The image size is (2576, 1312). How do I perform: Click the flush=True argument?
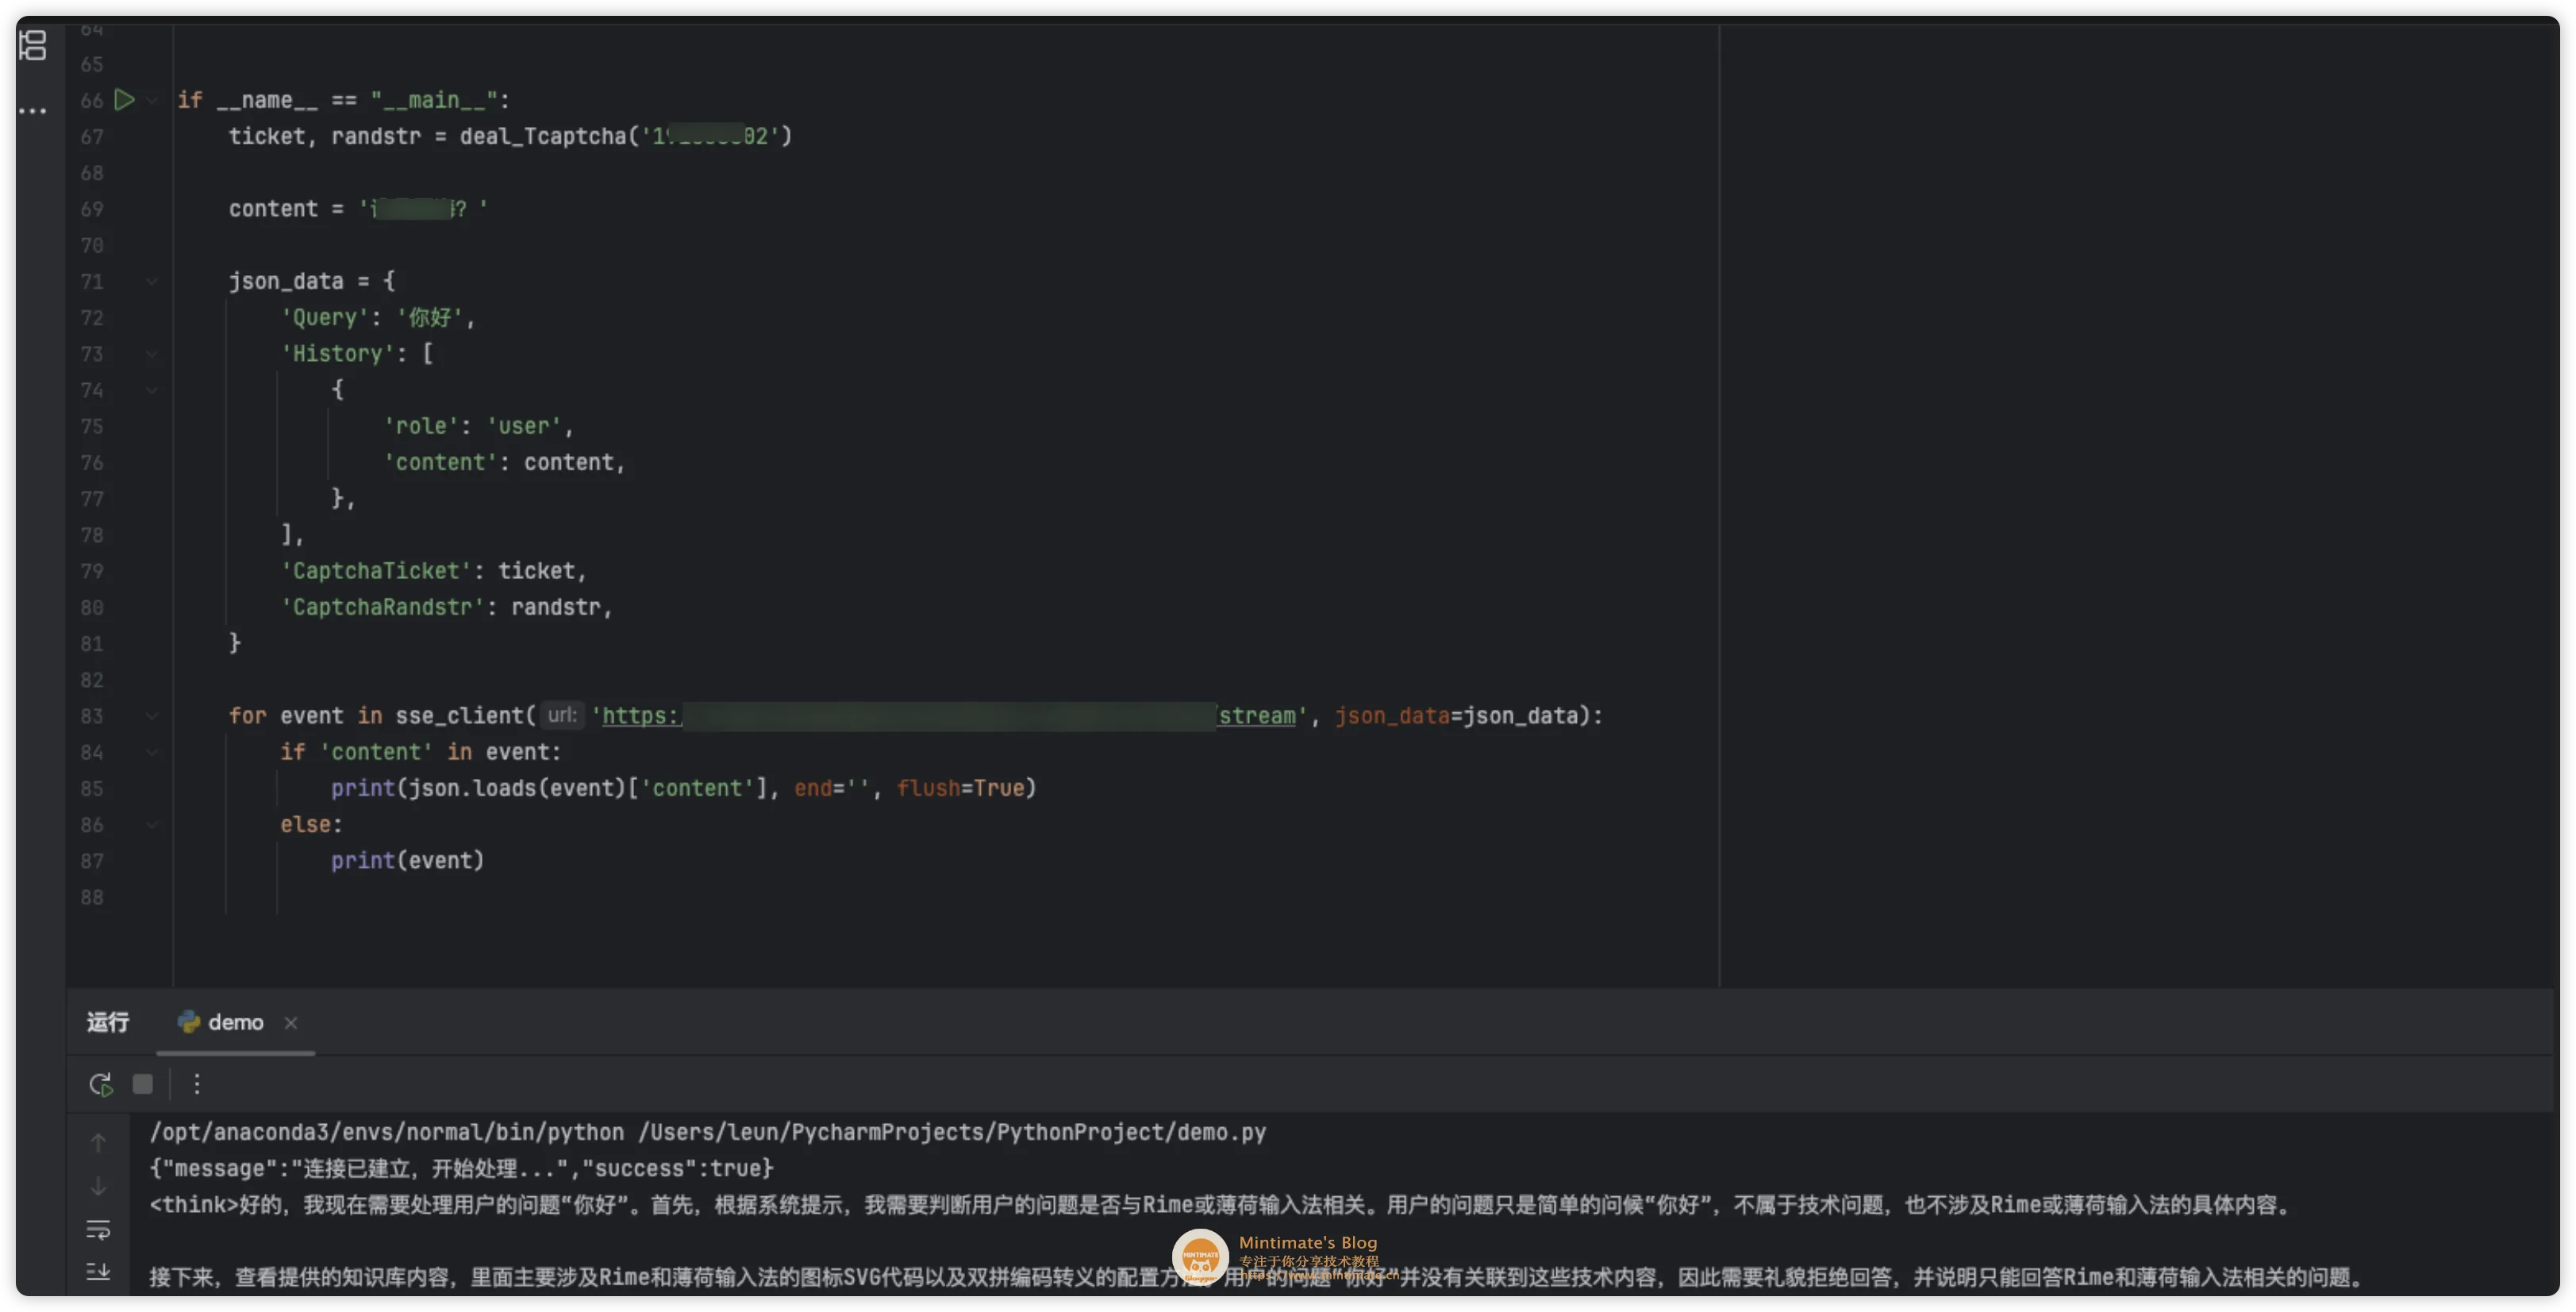[960, 788]
